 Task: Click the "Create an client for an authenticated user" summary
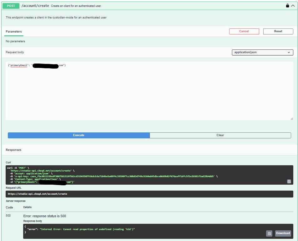click(76, 6)
